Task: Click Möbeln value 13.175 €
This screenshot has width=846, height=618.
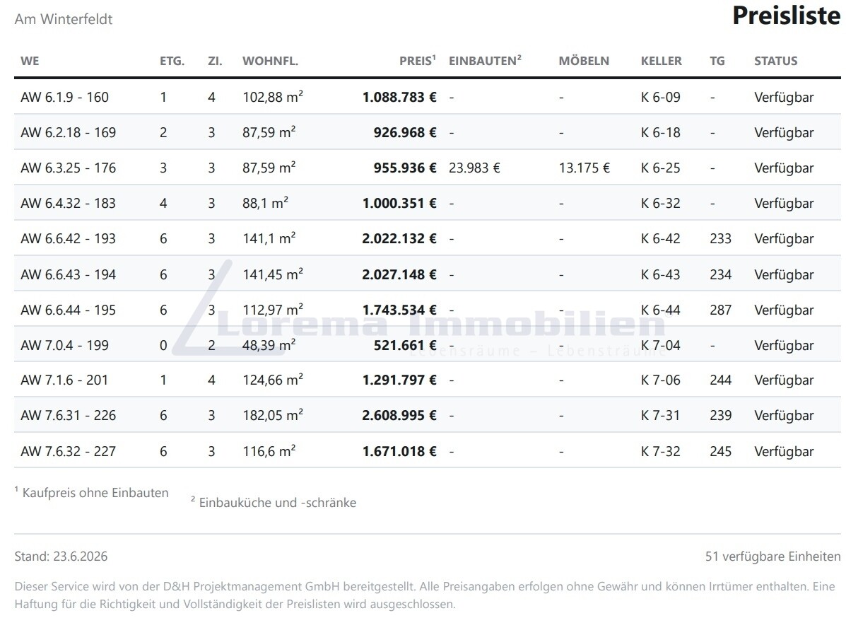Action: [x=584, y=168]
